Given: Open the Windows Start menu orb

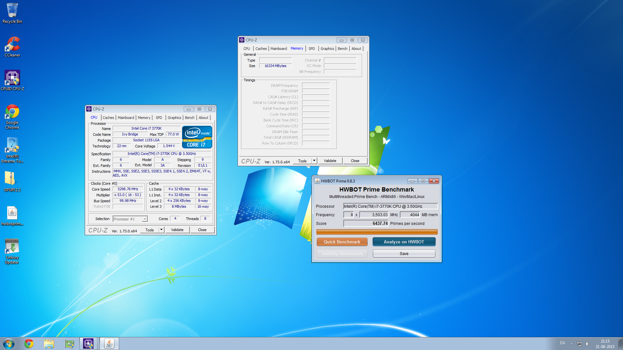Looking at the screenshot, I should (x=9, y=344).
